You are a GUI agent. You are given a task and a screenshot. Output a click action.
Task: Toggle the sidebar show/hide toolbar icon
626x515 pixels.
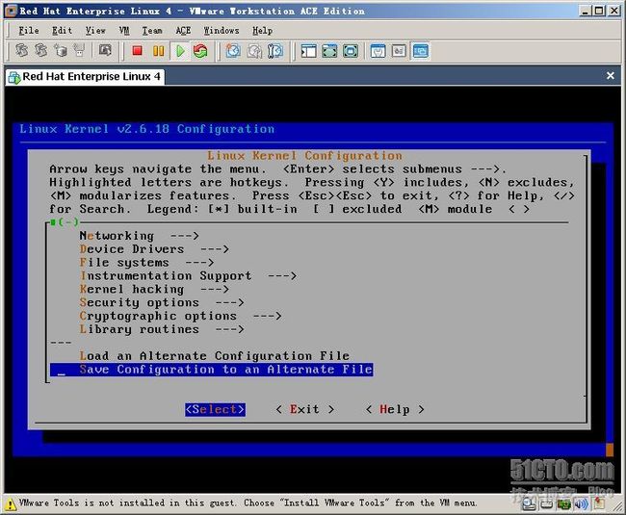tap(308, 51)
